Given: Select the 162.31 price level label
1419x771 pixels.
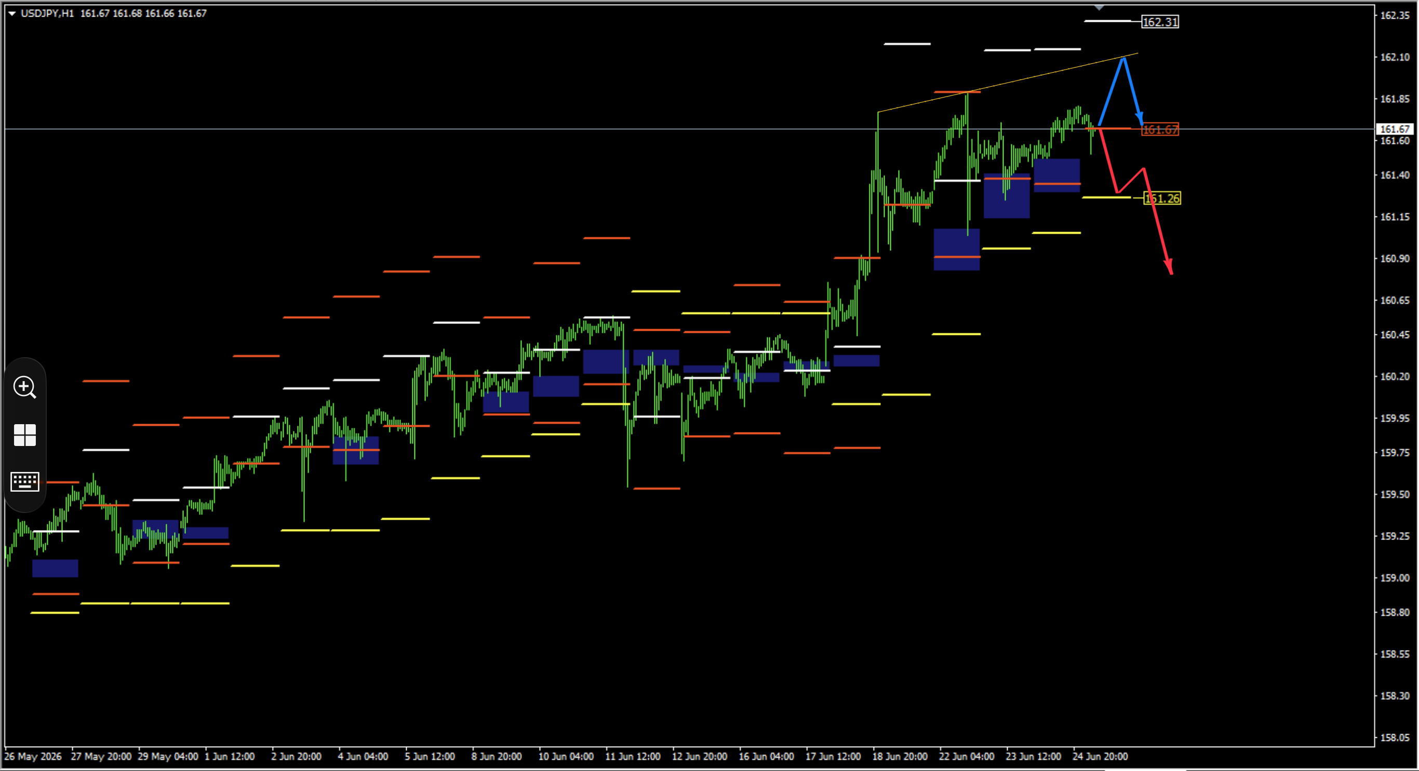Looking at the screenshot, I should pyautogui.click(x=1159, y=22).
